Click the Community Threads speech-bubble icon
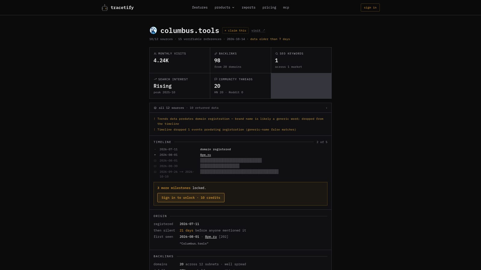Viewport: 481px width, 270px height. tap(216, 79)
